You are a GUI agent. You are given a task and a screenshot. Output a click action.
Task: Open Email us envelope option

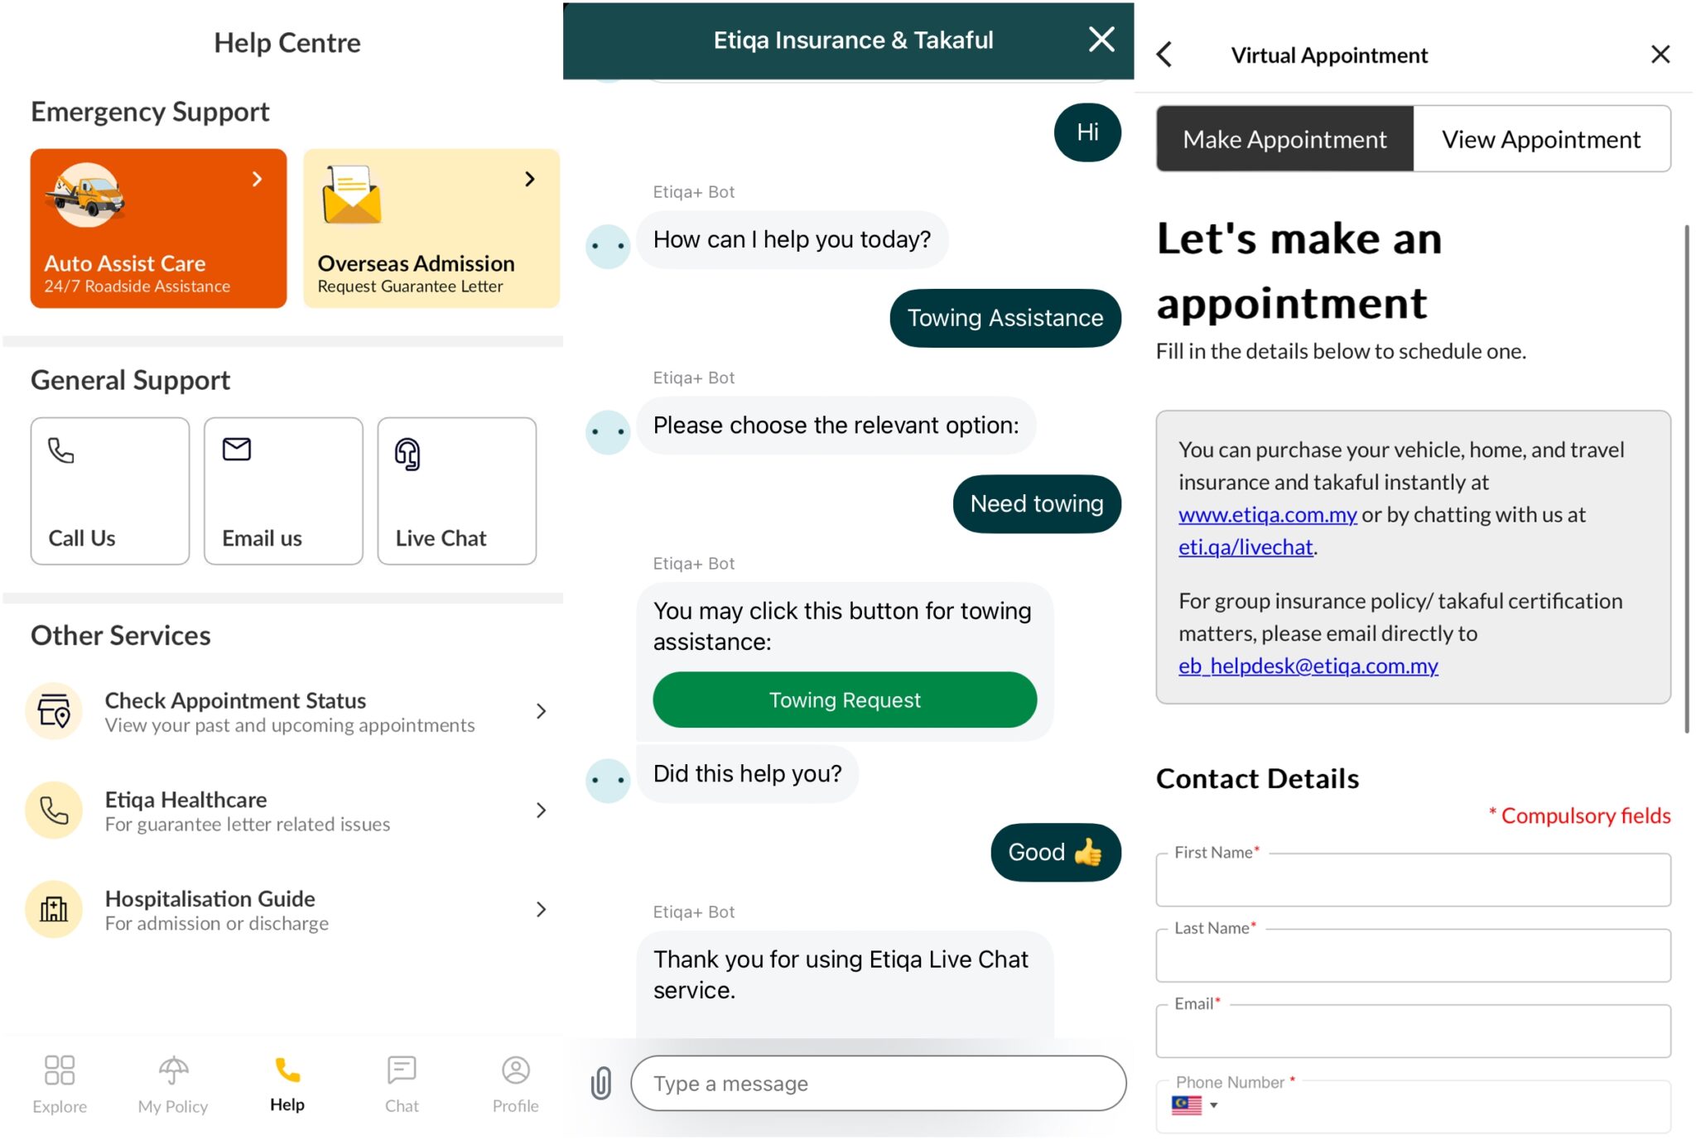click(237, 450)
